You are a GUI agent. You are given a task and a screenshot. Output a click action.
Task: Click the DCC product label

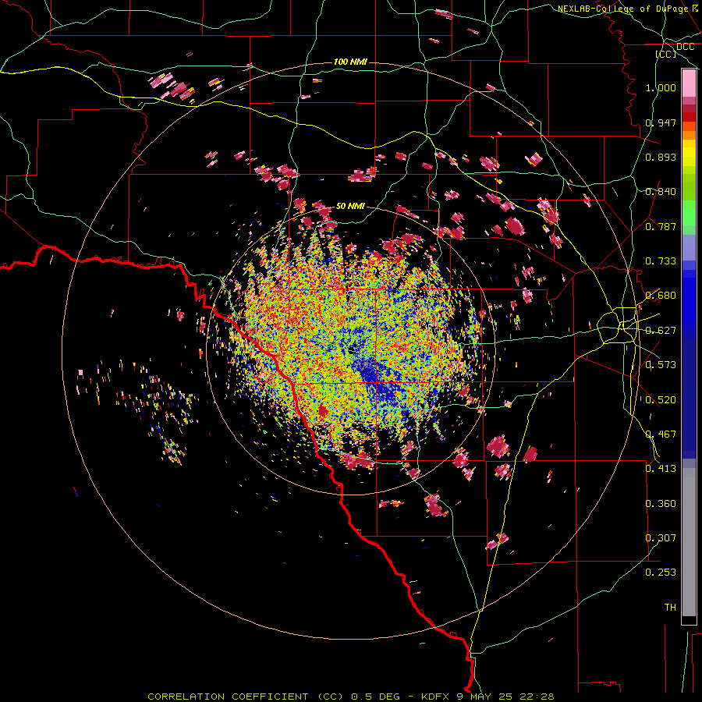(x=685, y=47)
